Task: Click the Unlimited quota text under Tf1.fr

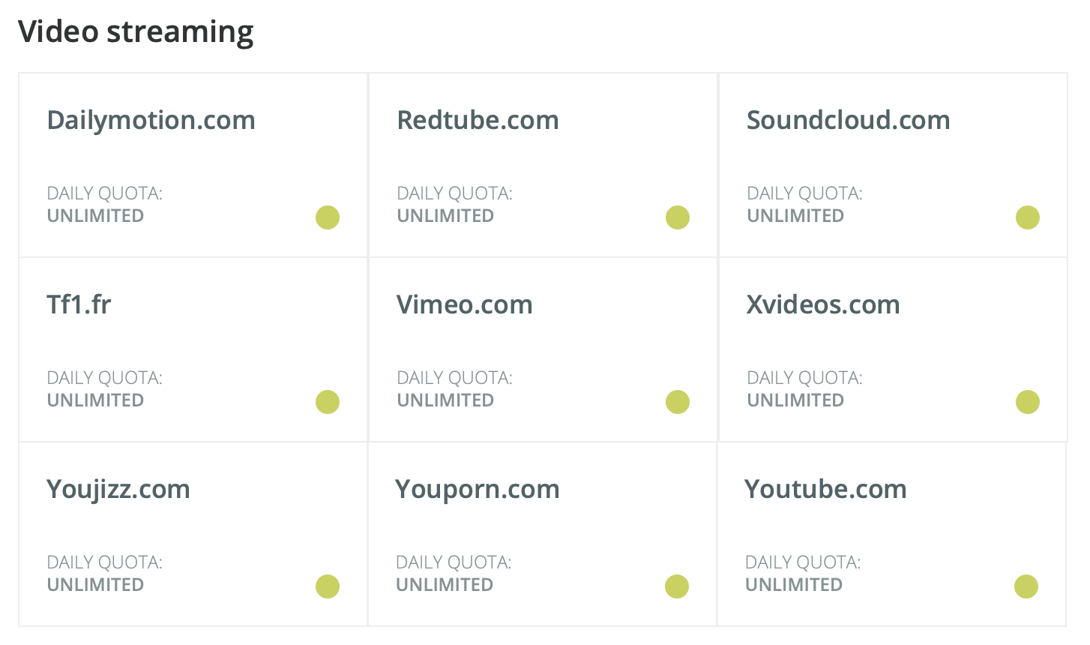Action: tap(95, 400)
